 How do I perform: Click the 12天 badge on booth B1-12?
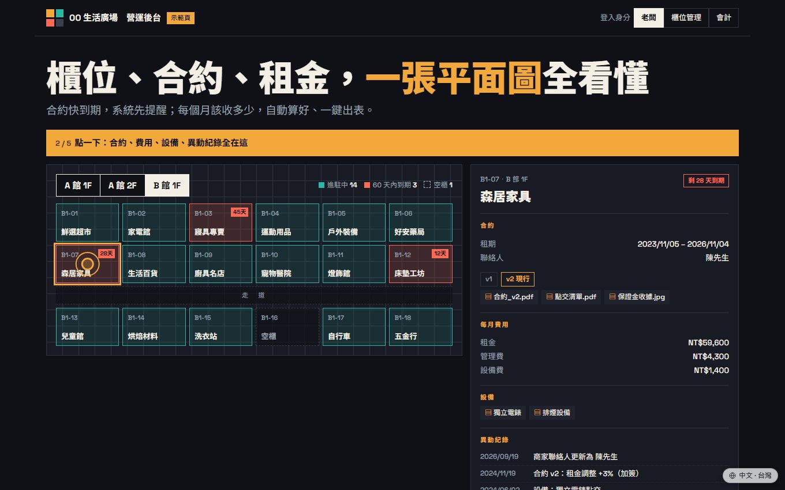pos(440,254)
